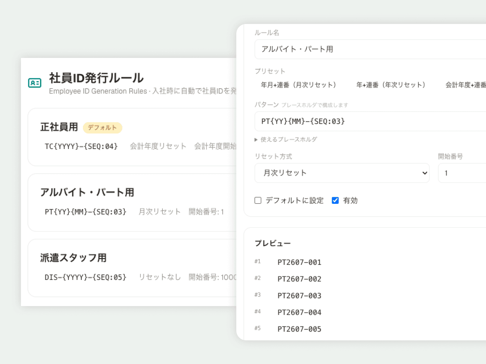
Task: Click the ルール名 input field
Action: [x=370, y=49]
